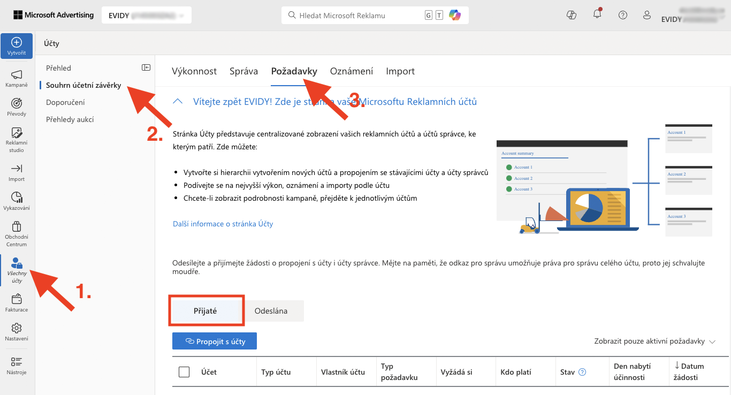Select the Požadavky tab
The height and width of the screenshot is (395, 731).
[294, 71]
